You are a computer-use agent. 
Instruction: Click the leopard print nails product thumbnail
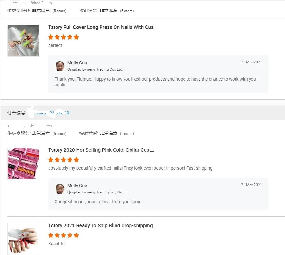[x=23, y=41]
